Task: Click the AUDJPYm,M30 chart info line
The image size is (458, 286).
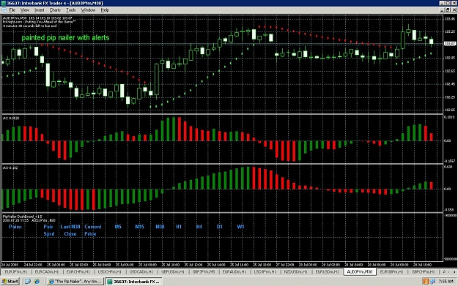Action: pyautogui.click(x=37, y=18)
